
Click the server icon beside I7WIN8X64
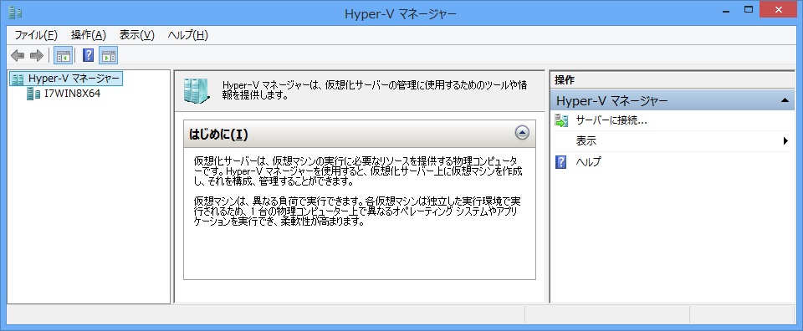33,94
